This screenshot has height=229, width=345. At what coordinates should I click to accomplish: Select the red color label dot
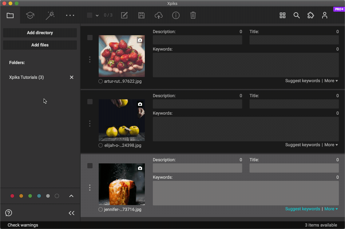click(12, 196)
